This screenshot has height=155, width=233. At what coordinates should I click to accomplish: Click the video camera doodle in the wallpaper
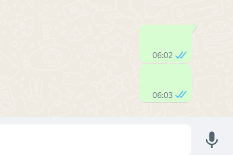click(x=74, y=79)
